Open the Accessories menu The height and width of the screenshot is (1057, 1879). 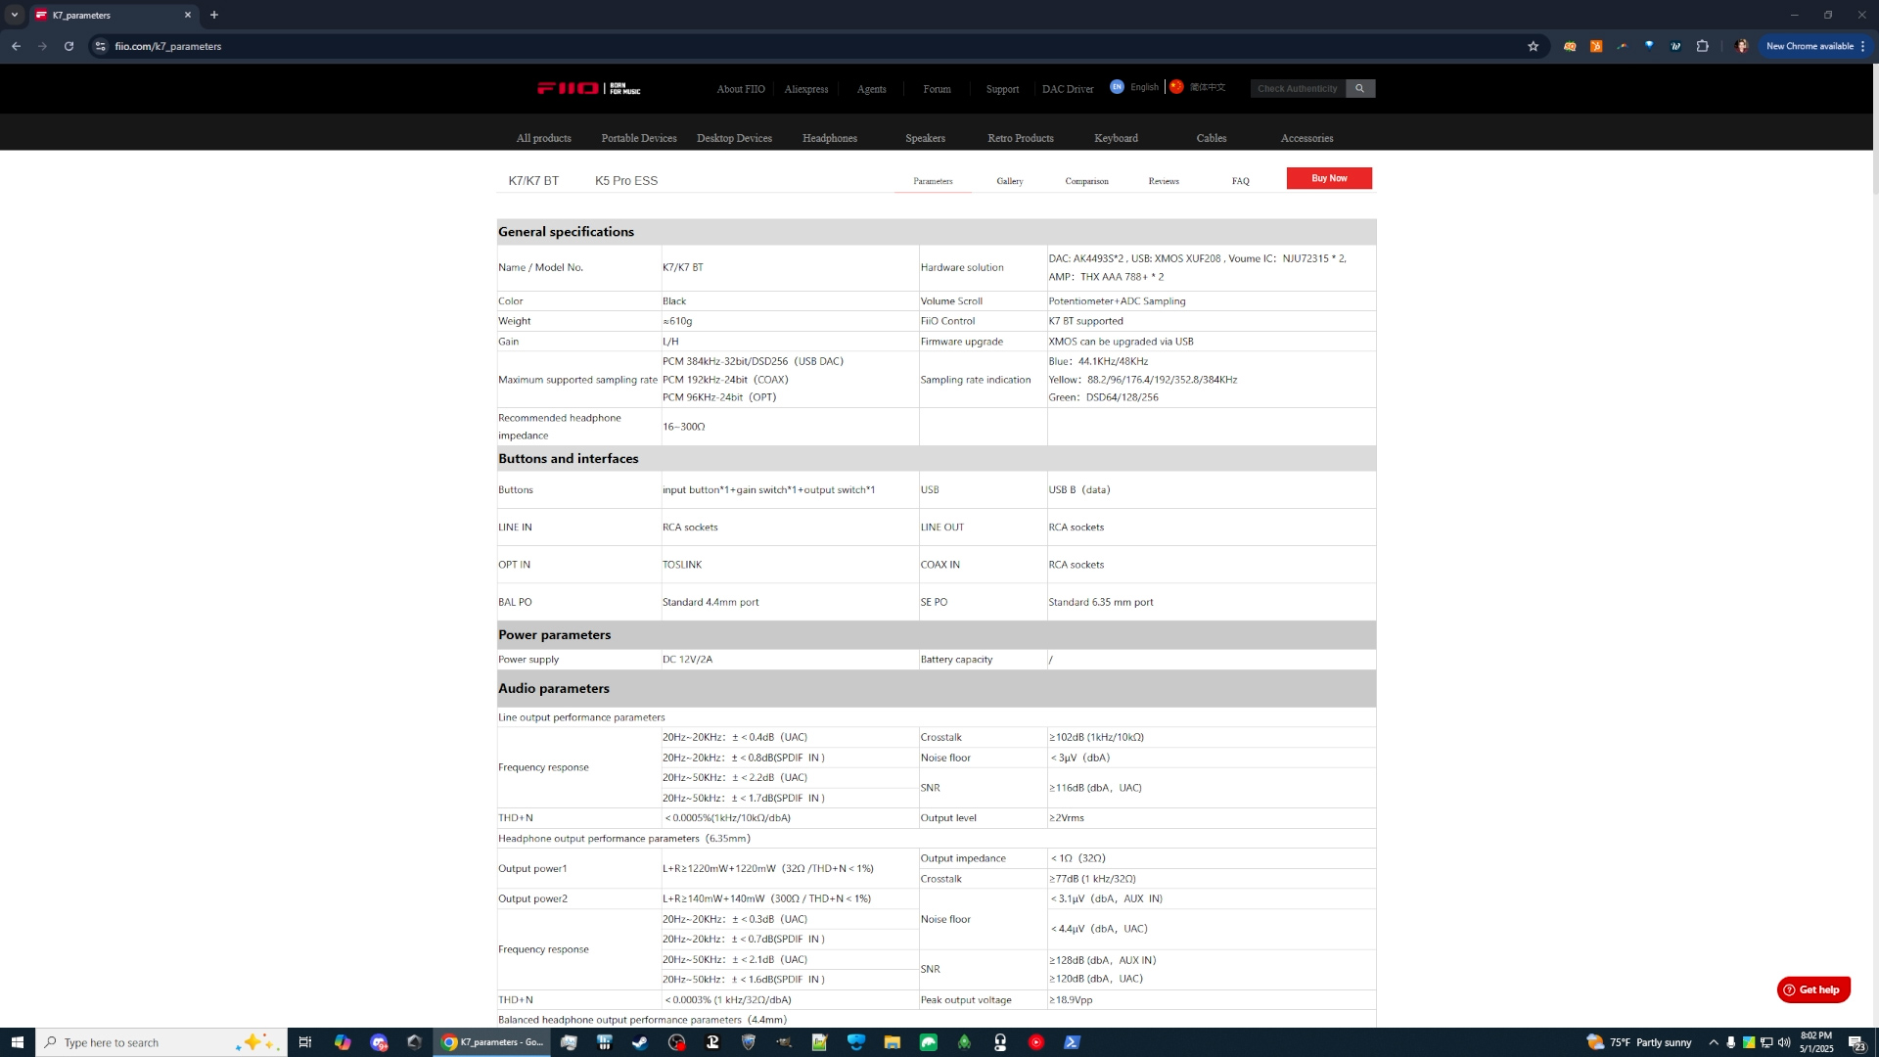(1306, 138)
